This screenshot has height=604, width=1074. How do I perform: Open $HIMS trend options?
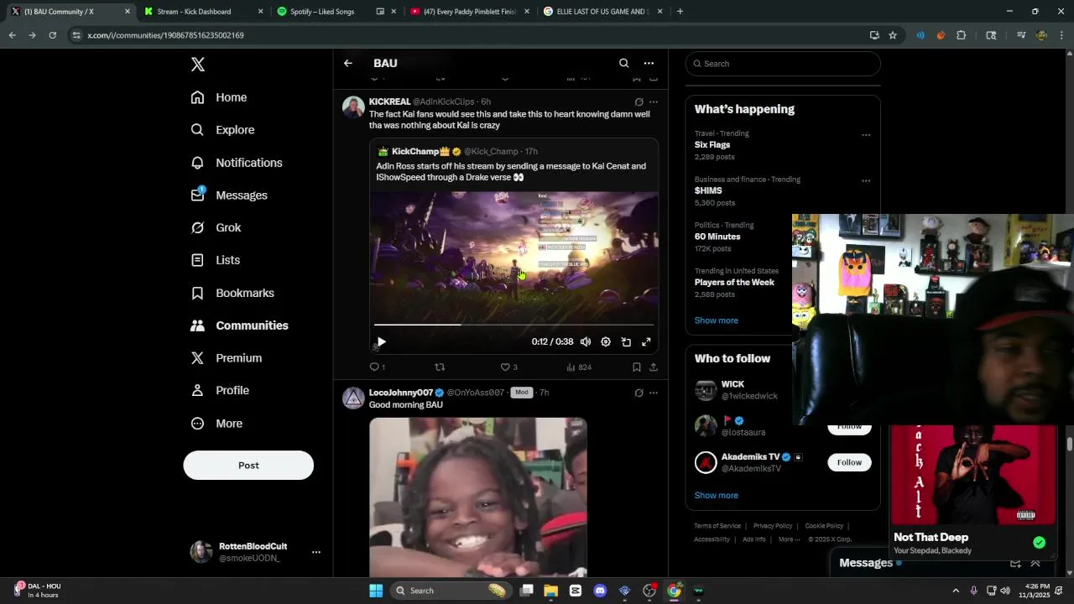pyautogui.click(x=866, y=180)
